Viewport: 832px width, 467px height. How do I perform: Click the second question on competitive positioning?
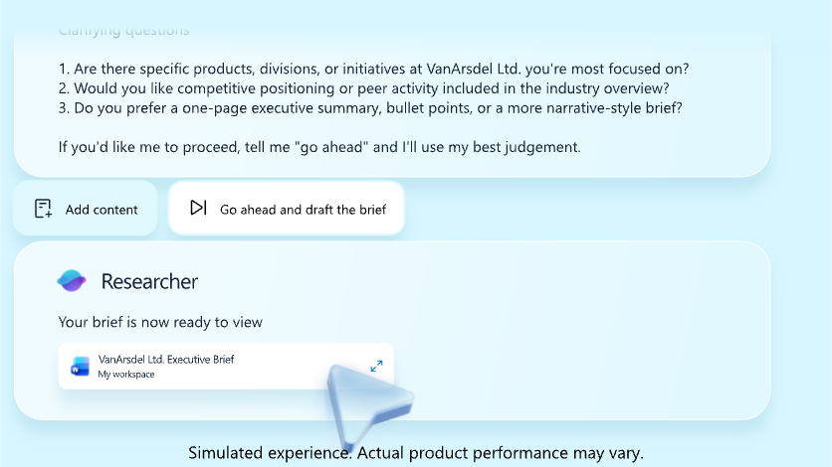point(364,88)
